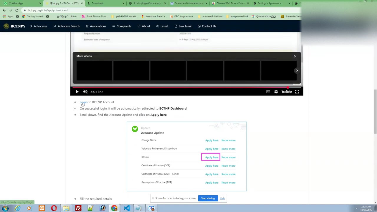The image size is (377, 212).
Task: Open the first suggested video thumbnail
Action: tap(94, 71)
